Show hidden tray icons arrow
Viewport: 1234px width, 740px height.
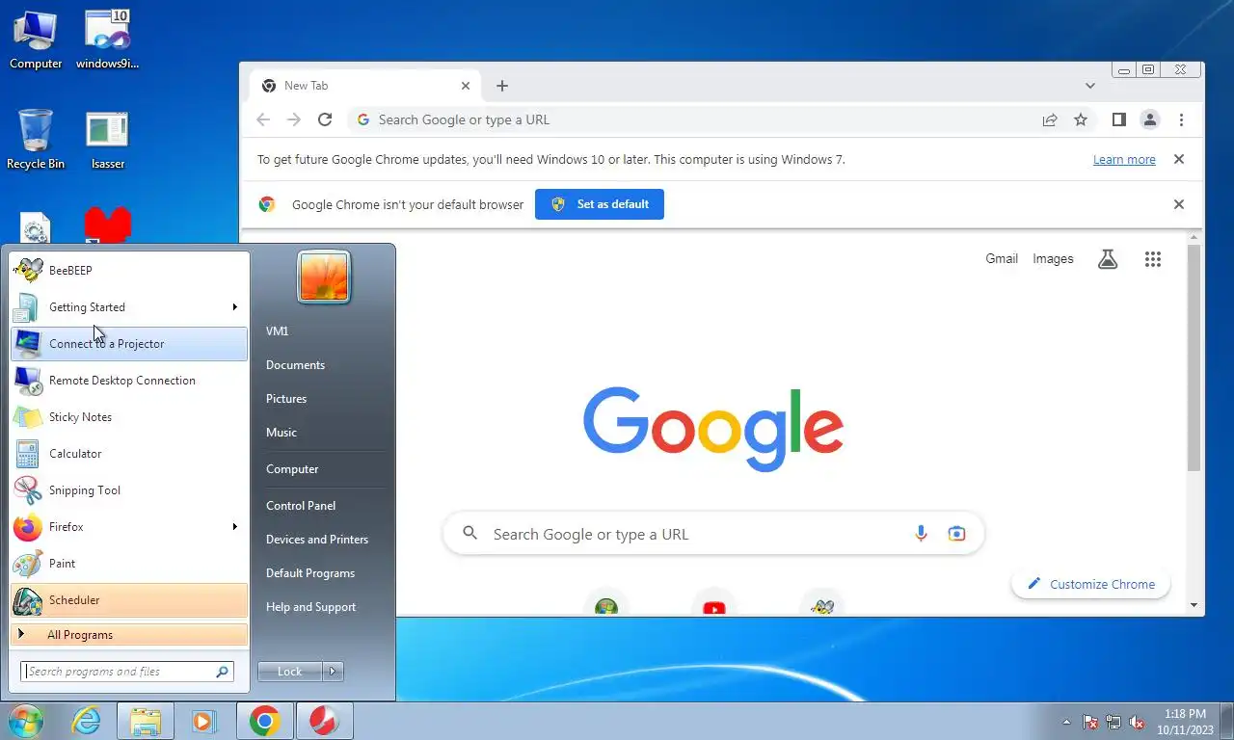point(1066,722)
